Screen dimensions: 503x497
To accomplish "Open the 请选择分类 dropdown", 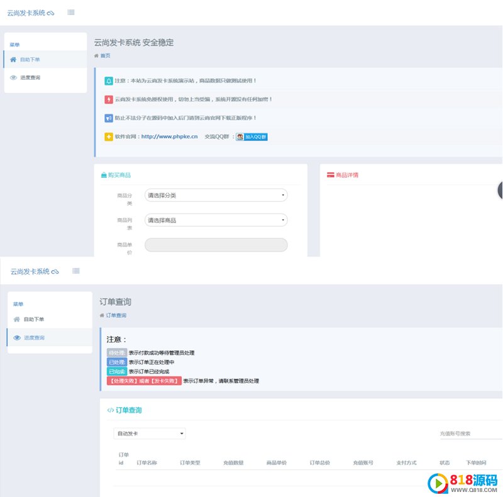I will click(216, 195).
